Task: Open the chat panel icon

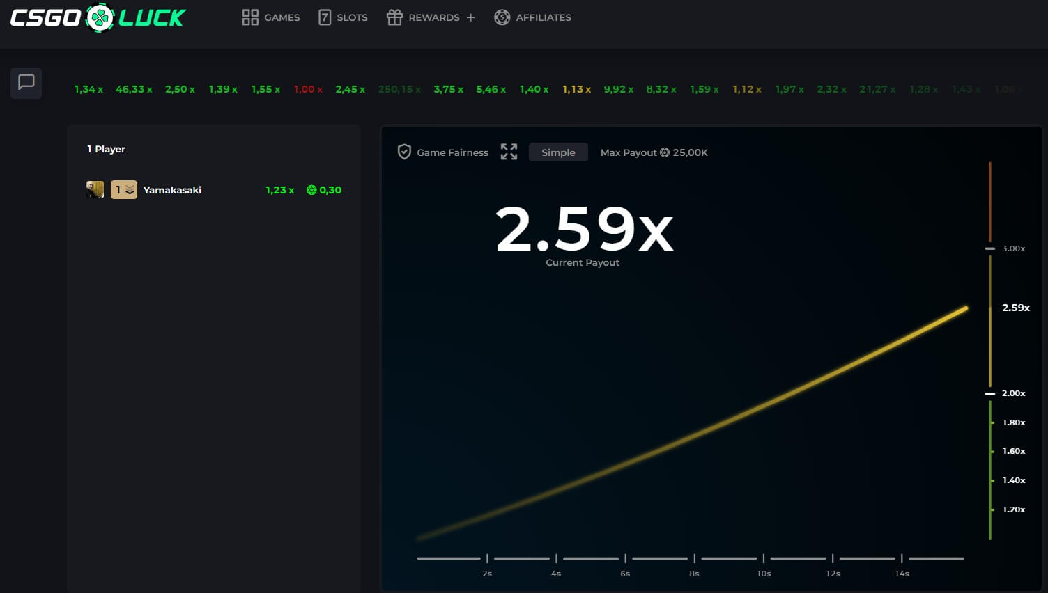Action: tap(26, 83)
